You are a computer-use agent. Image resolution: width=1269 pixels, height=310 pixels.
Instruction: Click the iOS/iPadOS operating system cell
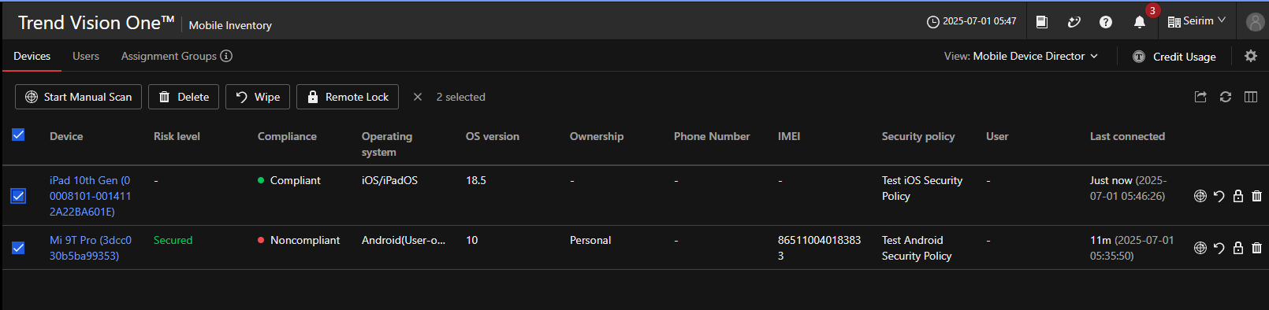(x=389, y=180)
